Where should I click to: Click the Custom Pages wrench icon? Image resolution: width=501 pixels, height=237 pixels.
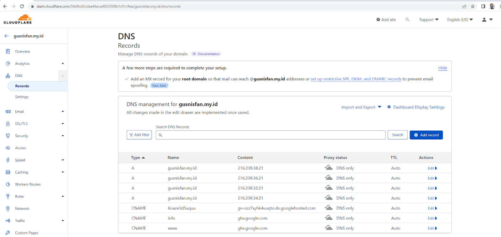[x=8, y=233]
